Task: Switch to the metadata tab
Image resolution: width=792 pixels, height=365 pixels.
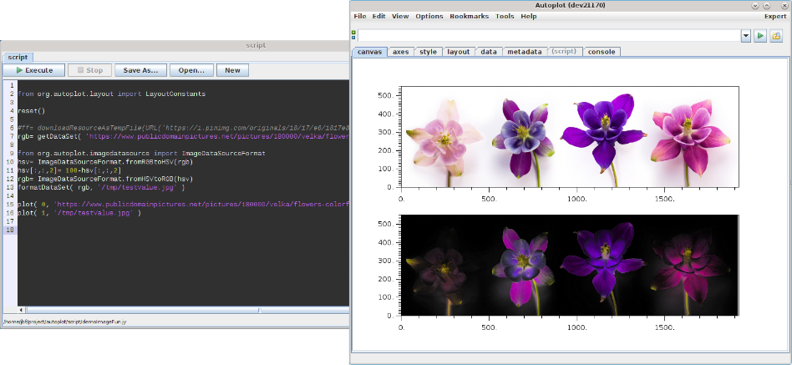Action: [x=524, y=52]
